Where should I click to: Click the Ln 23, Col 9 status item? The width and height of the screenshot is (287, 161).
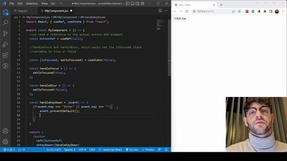pyautogui.click(x=54, y=150)
